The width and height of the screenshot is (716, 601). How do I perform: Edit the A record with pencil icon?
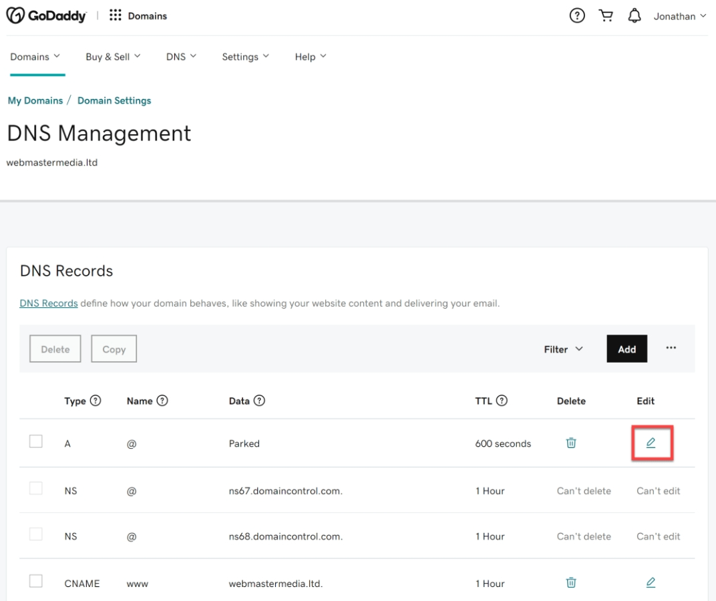(x=651, y=443)
